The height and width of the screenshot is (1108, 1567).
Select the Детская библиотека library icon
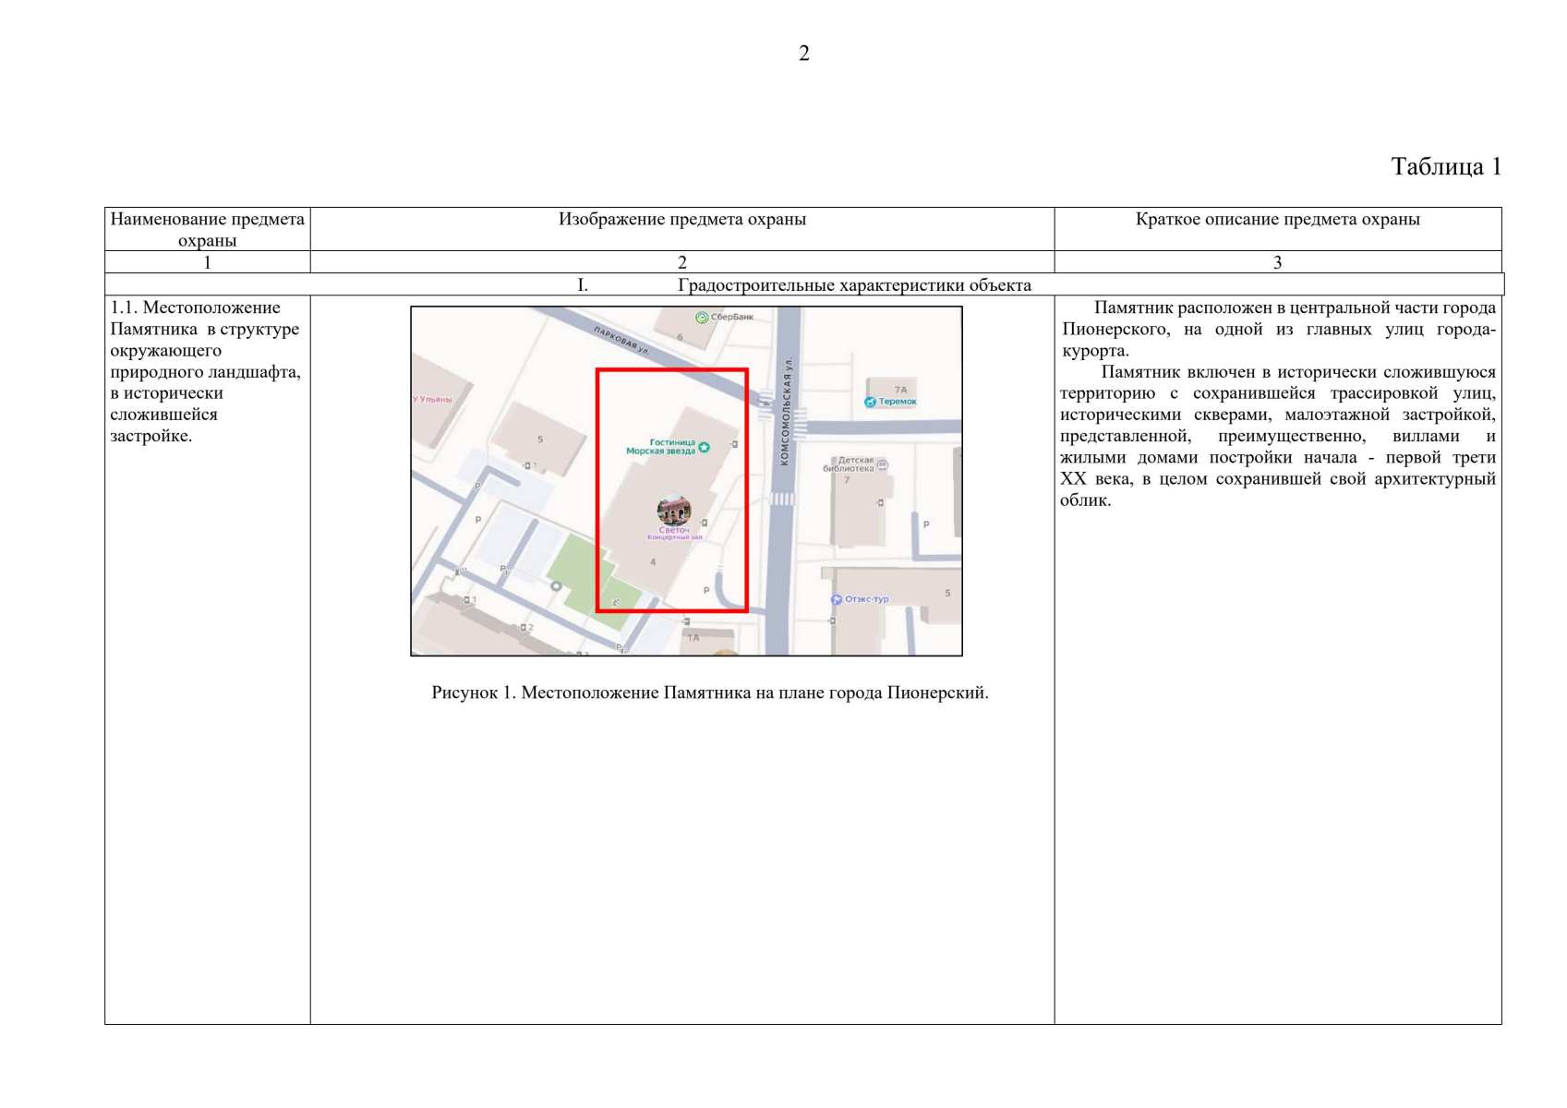click(882, 465)
